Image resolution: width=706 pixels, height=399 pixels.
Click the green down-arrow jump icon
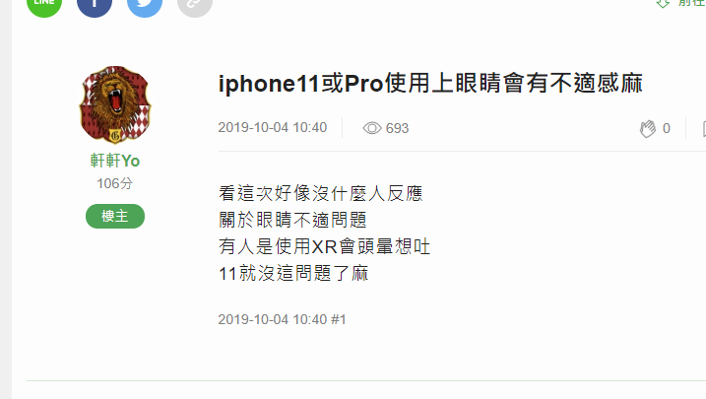tap(663, 4)
